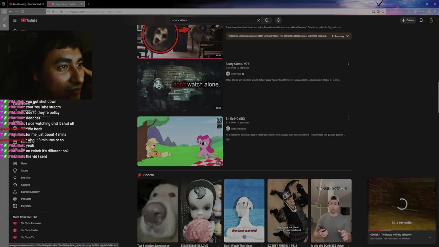The height and width of the screenshot is (247, 439).
Task: Open the notifications bell
Action: [x=421, y=20]
